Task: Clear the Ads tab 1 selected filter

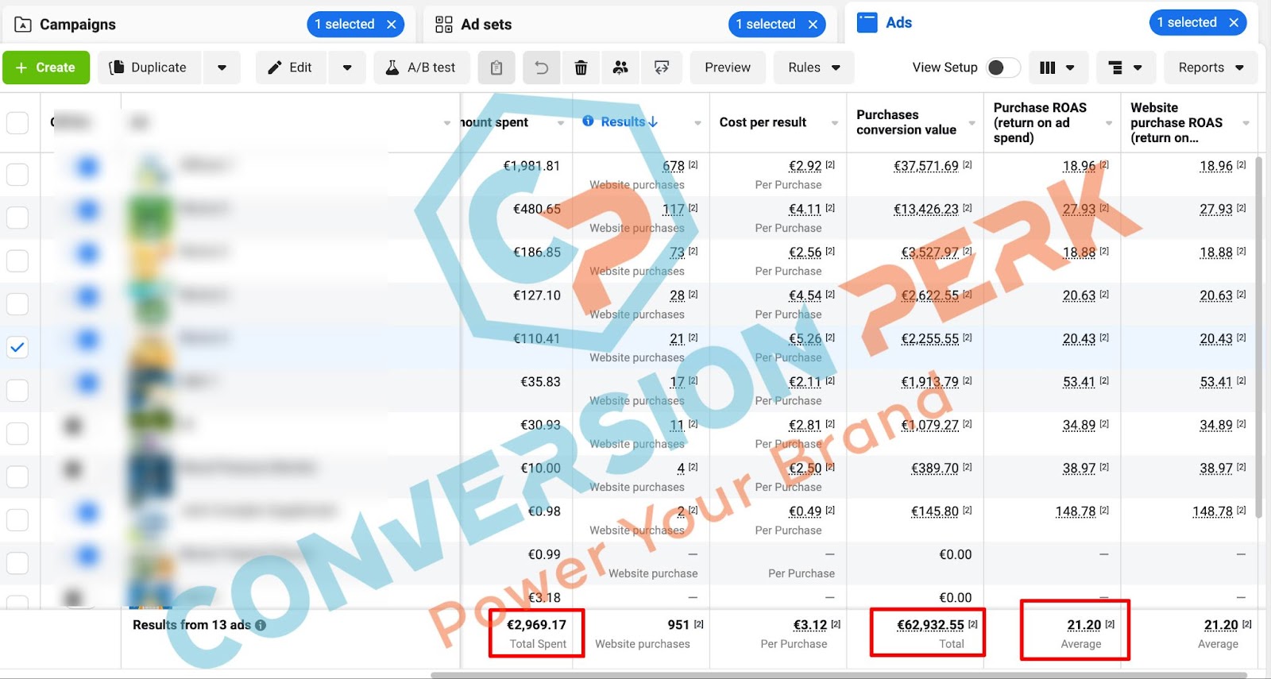Action: [x=1234, y=22]
